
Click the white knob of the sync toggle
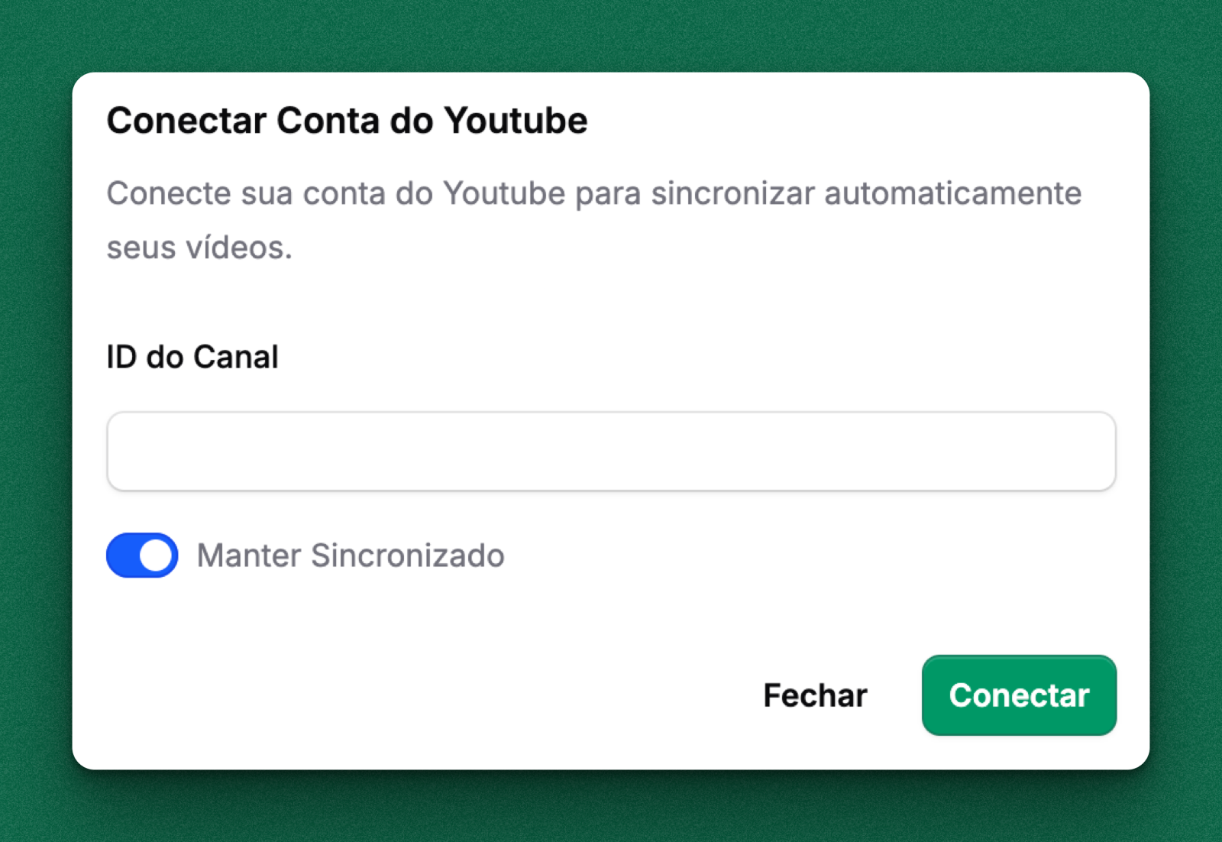[x=156, y=555]
